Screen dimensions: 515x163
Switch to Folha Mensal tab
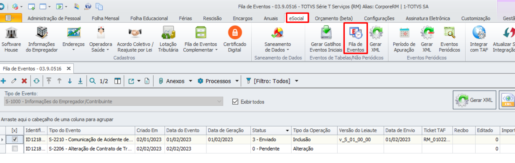point(106,18)
